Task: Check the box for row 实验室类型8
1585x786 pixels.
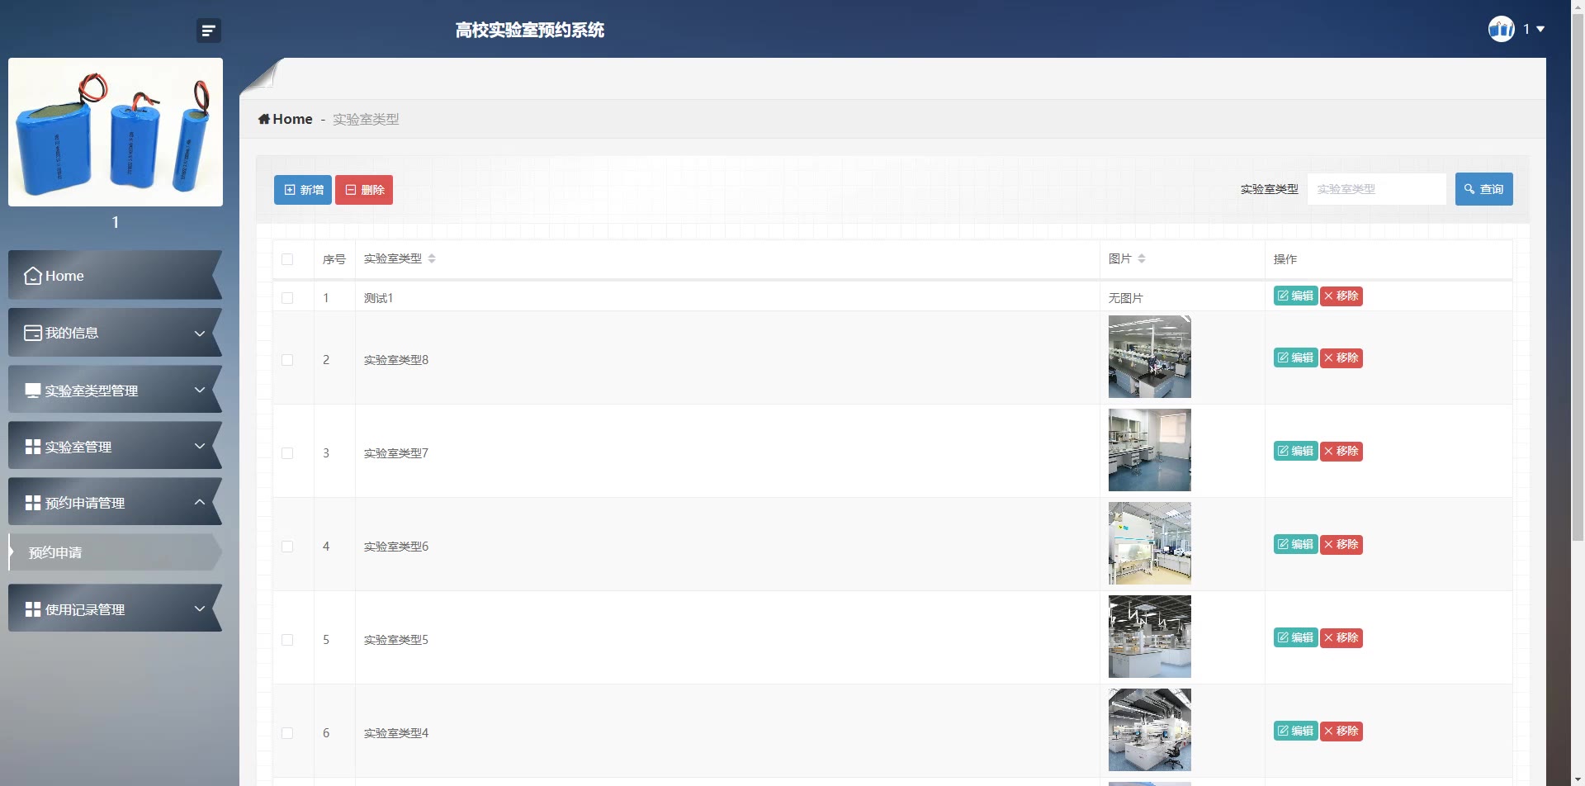Action: pyautogui.click(x=287, y=360)
